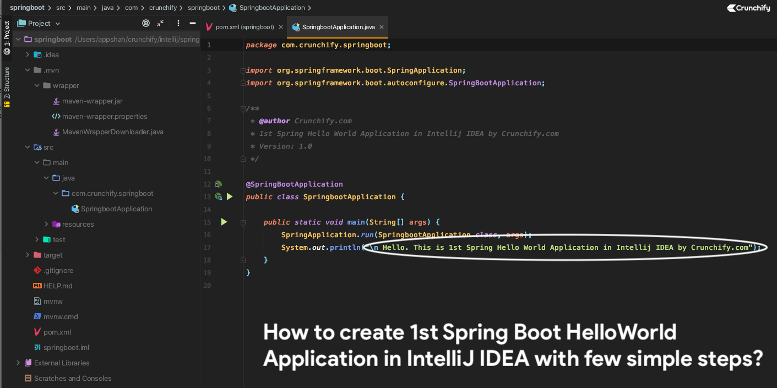Expand the External Libraries node

(18, 363)
